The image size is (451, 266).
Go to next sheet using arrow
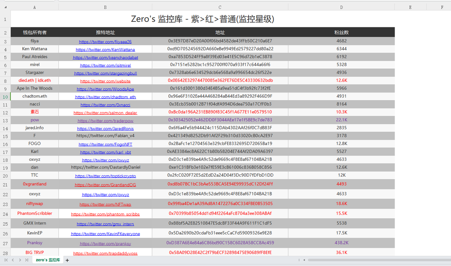20,260
